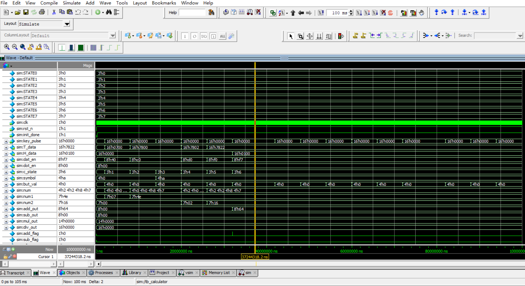This screenshot has width=525, height=286.
Task: Click the Add Wave blue plus icon
Action: click(128, 36)
